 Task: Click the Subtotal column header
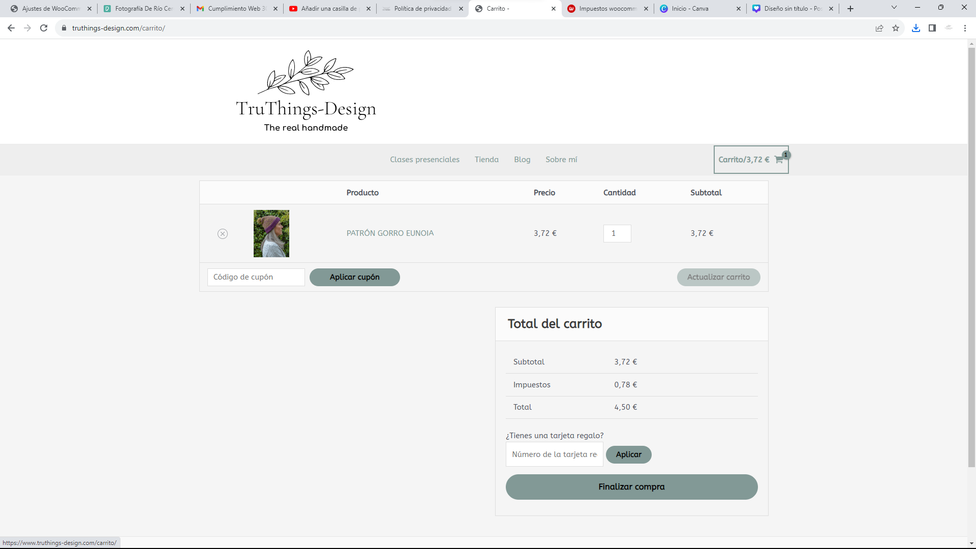(706, 193)
